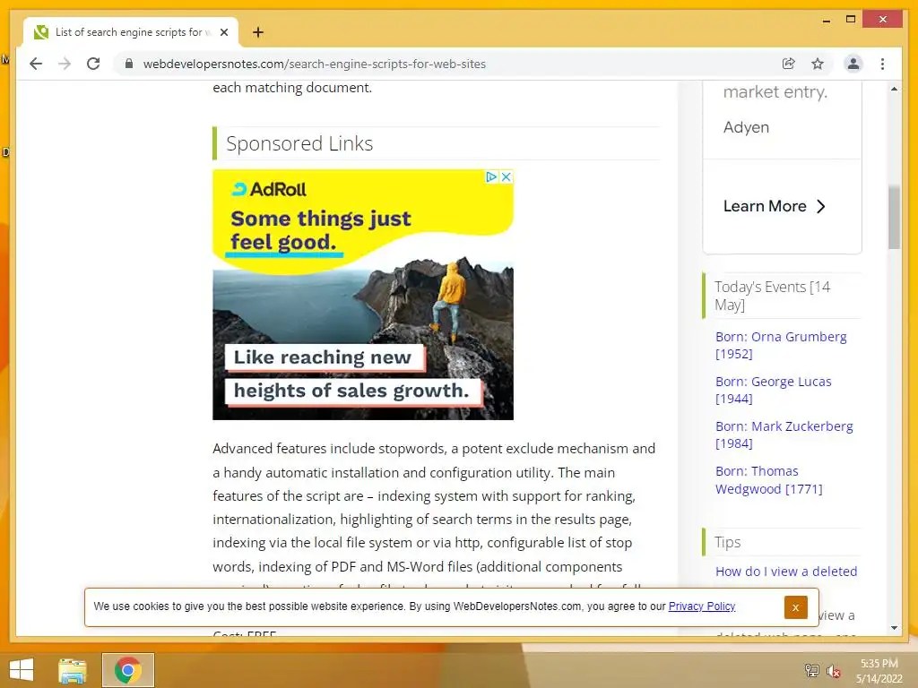View site security lock info

click(129, 64)
